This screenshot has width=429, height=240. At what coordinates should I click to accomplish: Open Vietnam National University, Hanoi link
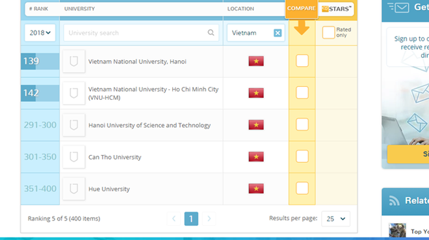(137, 62)
